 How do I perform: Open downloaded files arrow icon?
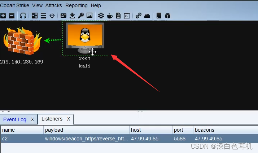click(x=72, y=16)
